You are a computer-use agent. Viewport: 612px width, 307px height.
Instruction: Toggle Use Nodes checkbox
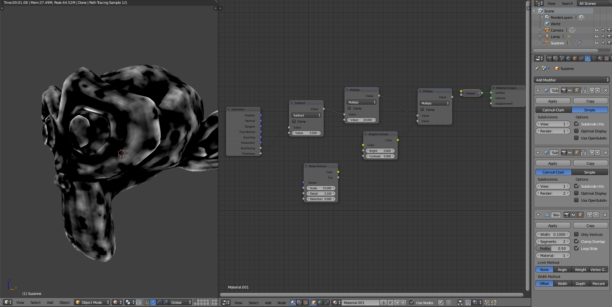point(411,303)
